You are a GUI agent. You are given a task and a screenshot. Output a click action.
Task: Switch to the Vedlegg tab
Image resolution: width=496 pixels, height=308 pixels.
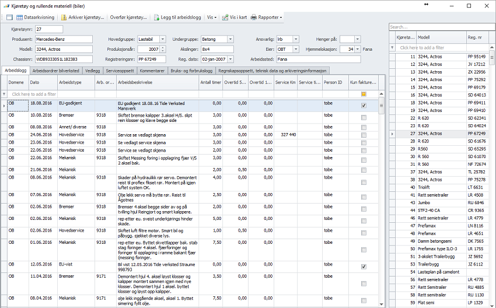(x=92, y=70)
